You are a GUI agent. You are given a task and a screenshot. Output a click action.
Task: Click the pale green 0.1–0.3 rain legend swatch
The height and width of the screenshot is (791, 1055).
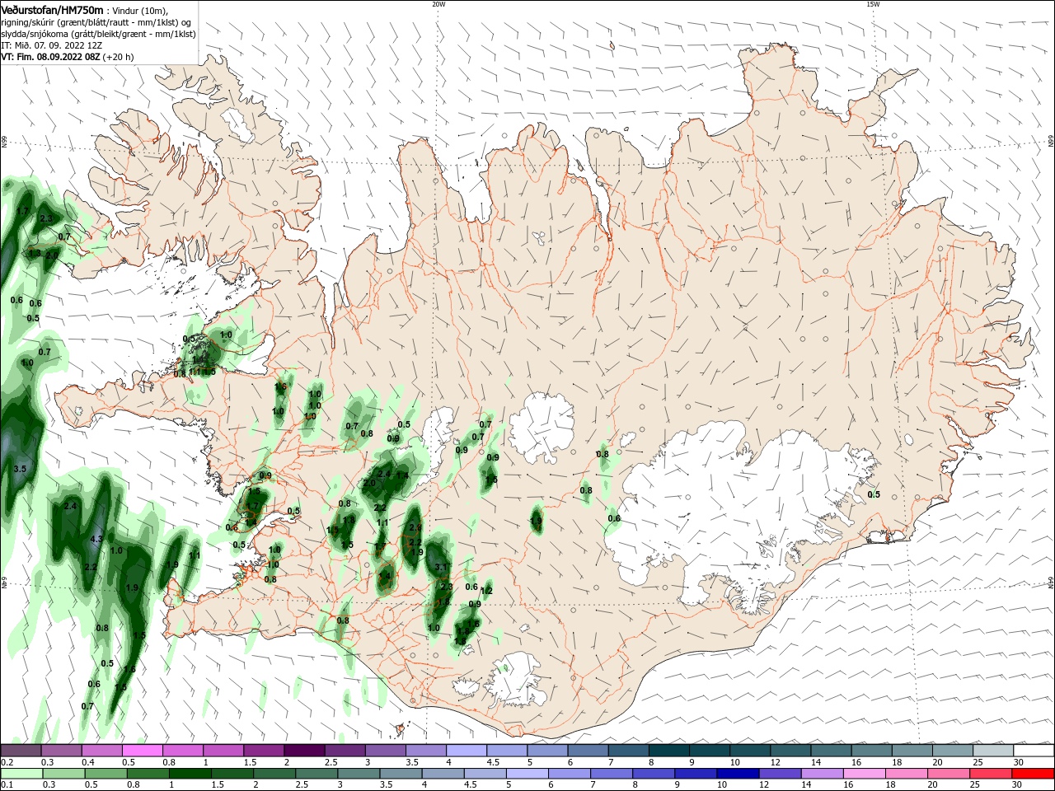point(21,774)
